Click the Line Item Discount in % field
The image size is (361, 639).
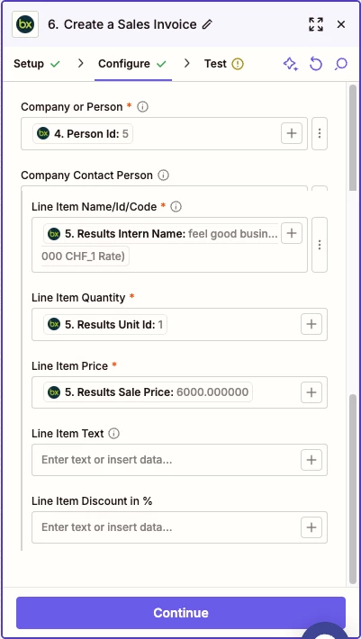(x=179, y=527)
